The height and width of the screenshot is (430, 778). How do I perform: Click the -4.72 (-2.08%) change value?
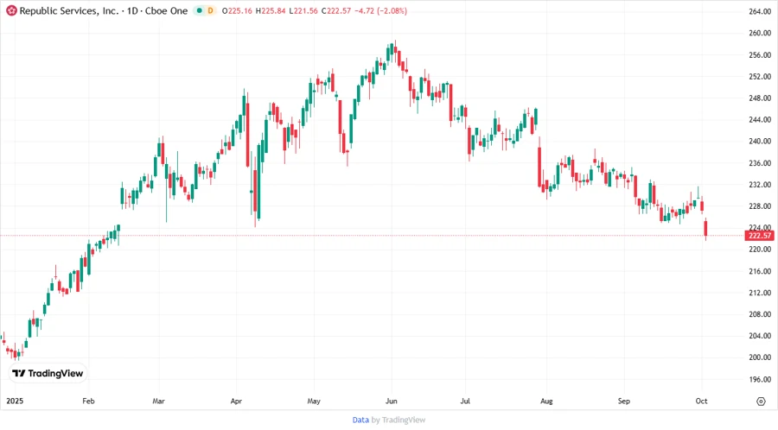click(378, 11)
